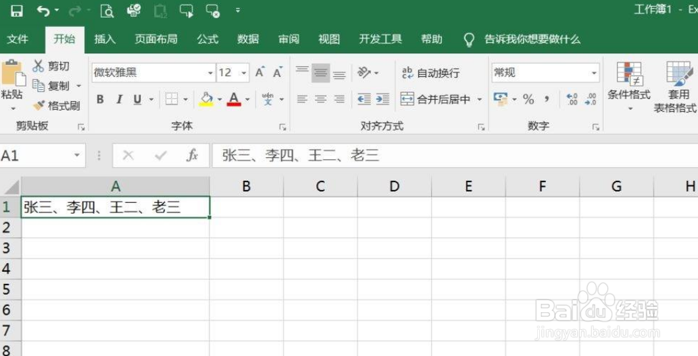Toggle middle vertical alignment
Image resolution: width=698 pixels, height=356 pixels.
tap(320, 73)
